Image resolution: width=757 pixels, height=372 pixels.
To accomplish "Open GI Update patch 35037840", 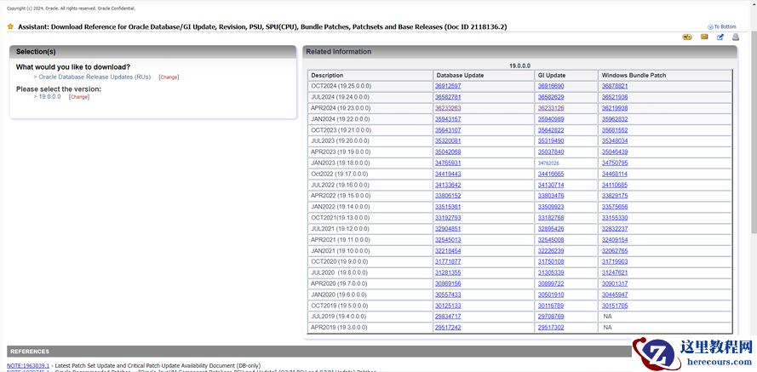I will click(551, 152).
